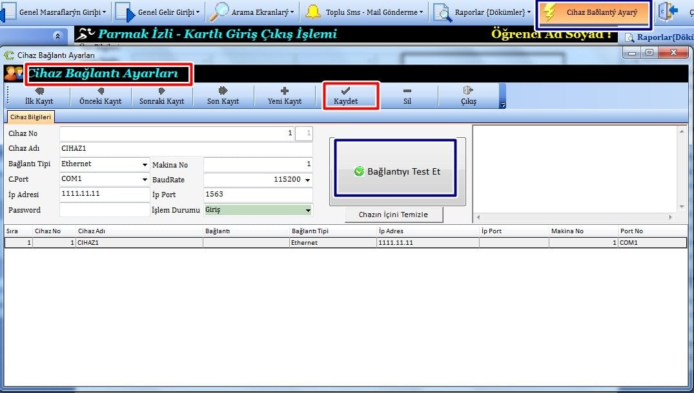Open Bağlantı Tipi Ethernet dropdown

click(145, 164)
